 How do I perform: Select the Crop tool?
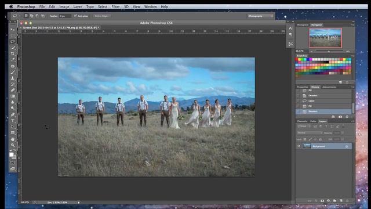[13, 53]
